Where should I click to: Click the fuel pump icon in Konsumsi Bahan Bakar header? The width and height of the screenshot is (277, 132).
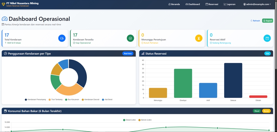5,111
